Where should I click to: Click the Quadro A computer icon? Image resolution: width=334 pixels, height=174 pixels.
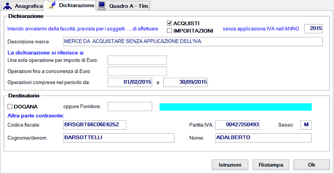pyautogui.click(x=102, y=6)
